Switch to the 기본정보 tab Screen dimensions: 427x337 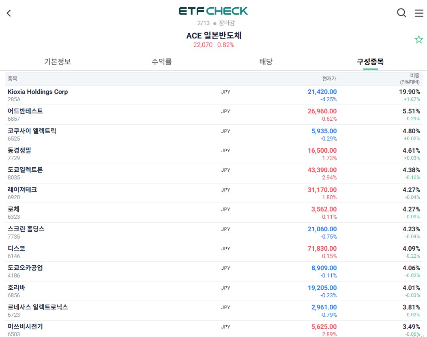[x=58, y=62]
